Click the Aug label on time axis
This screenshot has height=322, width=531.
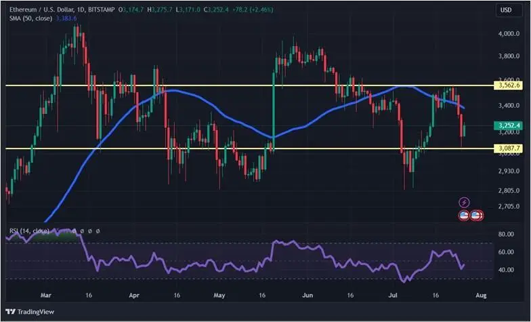click(x=480, y=296)
